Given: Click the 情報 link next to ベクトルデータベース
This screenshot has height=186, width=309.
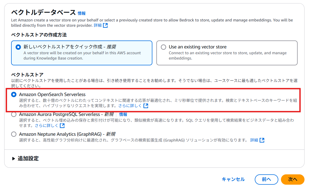Looking at the screenshot, I should [81, 13].
